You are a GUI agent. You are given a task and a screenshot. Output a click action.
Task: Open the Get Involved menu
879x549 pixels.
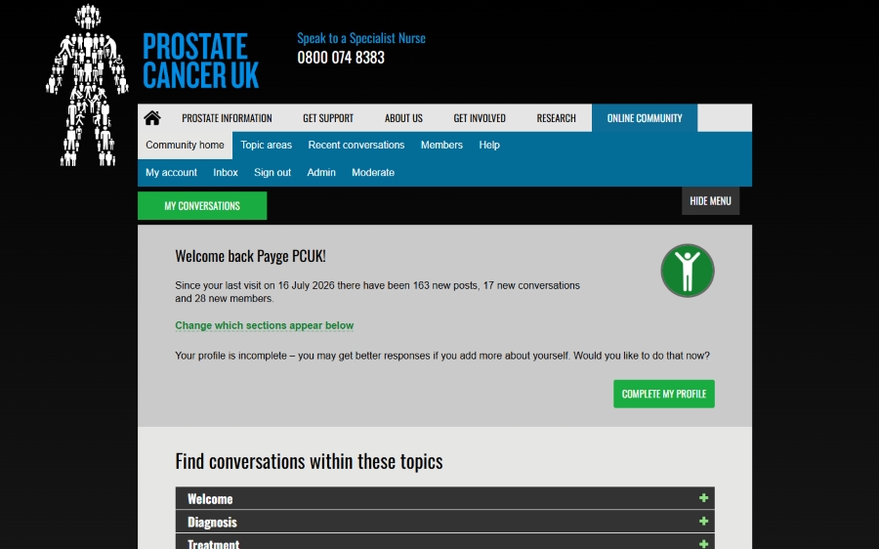pos(480,118)
